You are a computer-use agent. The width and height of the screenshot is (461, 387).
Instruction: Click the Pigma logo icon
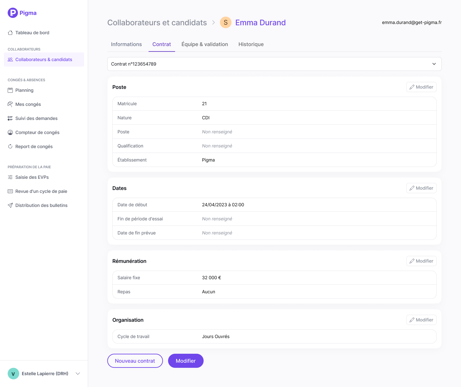[13, 13]
